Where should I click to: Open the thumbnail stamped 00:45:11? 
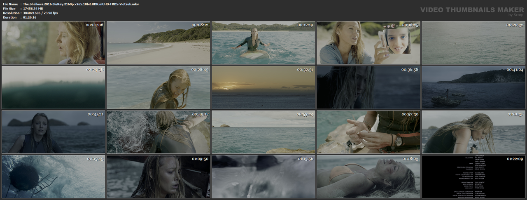(54, 132)
